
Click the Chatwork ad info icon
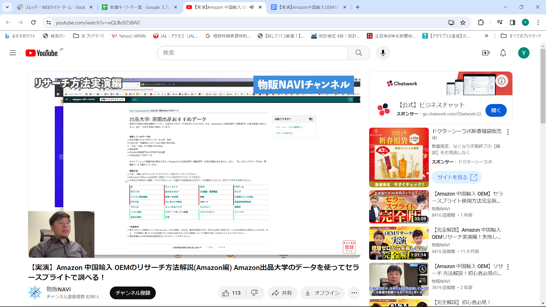[502, 81]
